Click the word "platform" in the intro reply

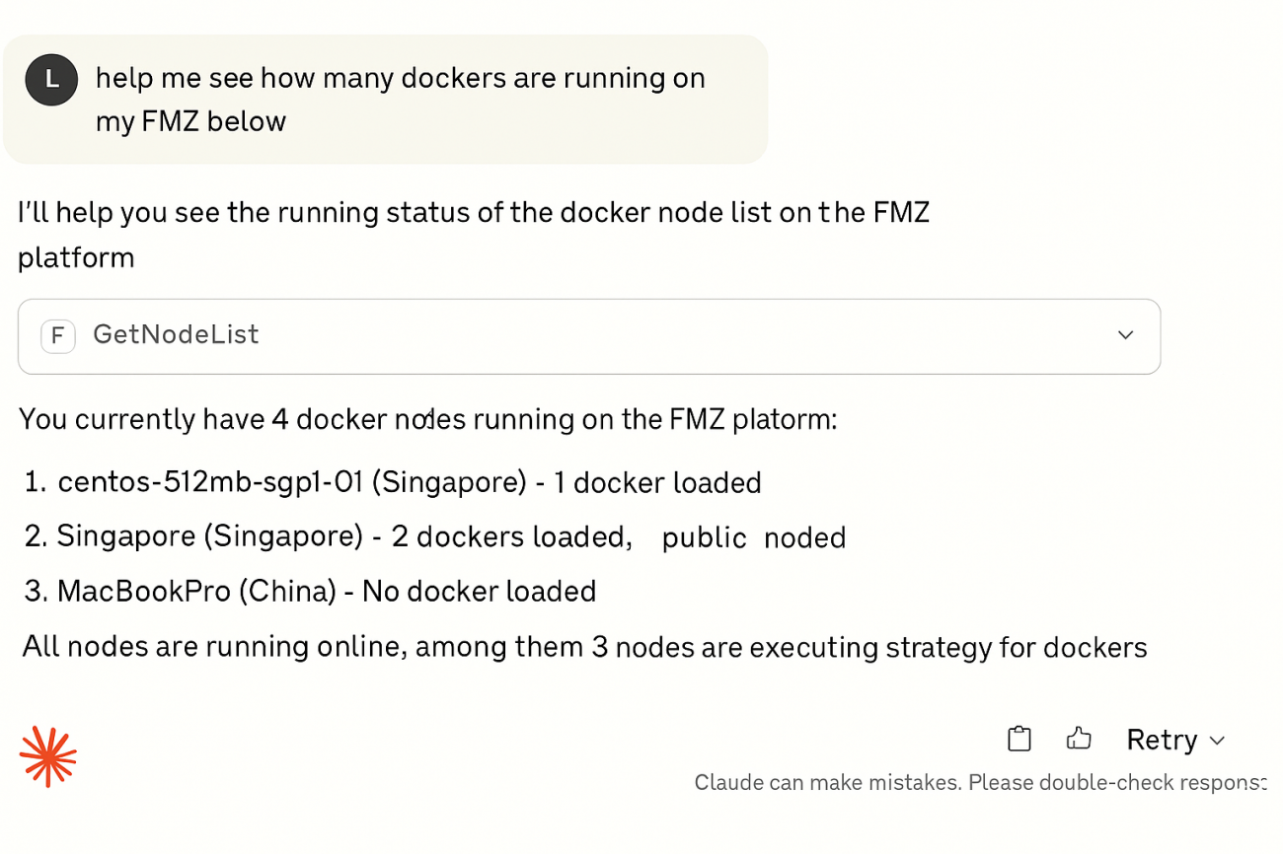click(x=76, y=257)
